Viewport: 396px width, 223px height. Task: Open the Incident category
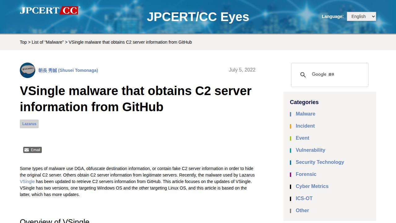click(x=305, y=126)
